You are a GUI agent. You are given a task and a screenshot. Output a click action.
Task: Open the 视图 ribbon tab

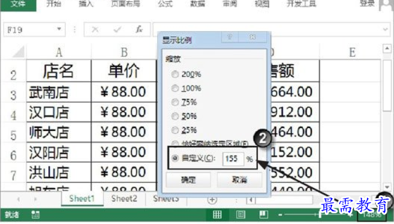pyautogui.click(x=262, y=4)
